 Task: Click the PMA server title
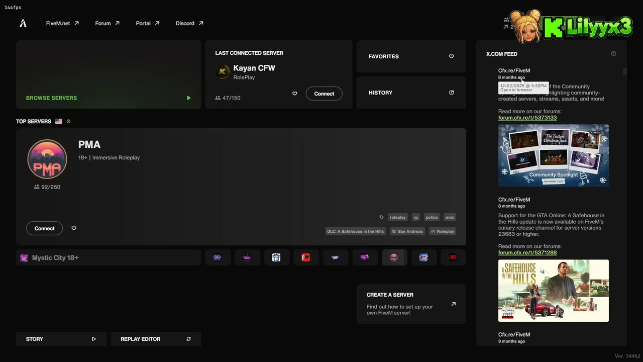tap(89, 145)
